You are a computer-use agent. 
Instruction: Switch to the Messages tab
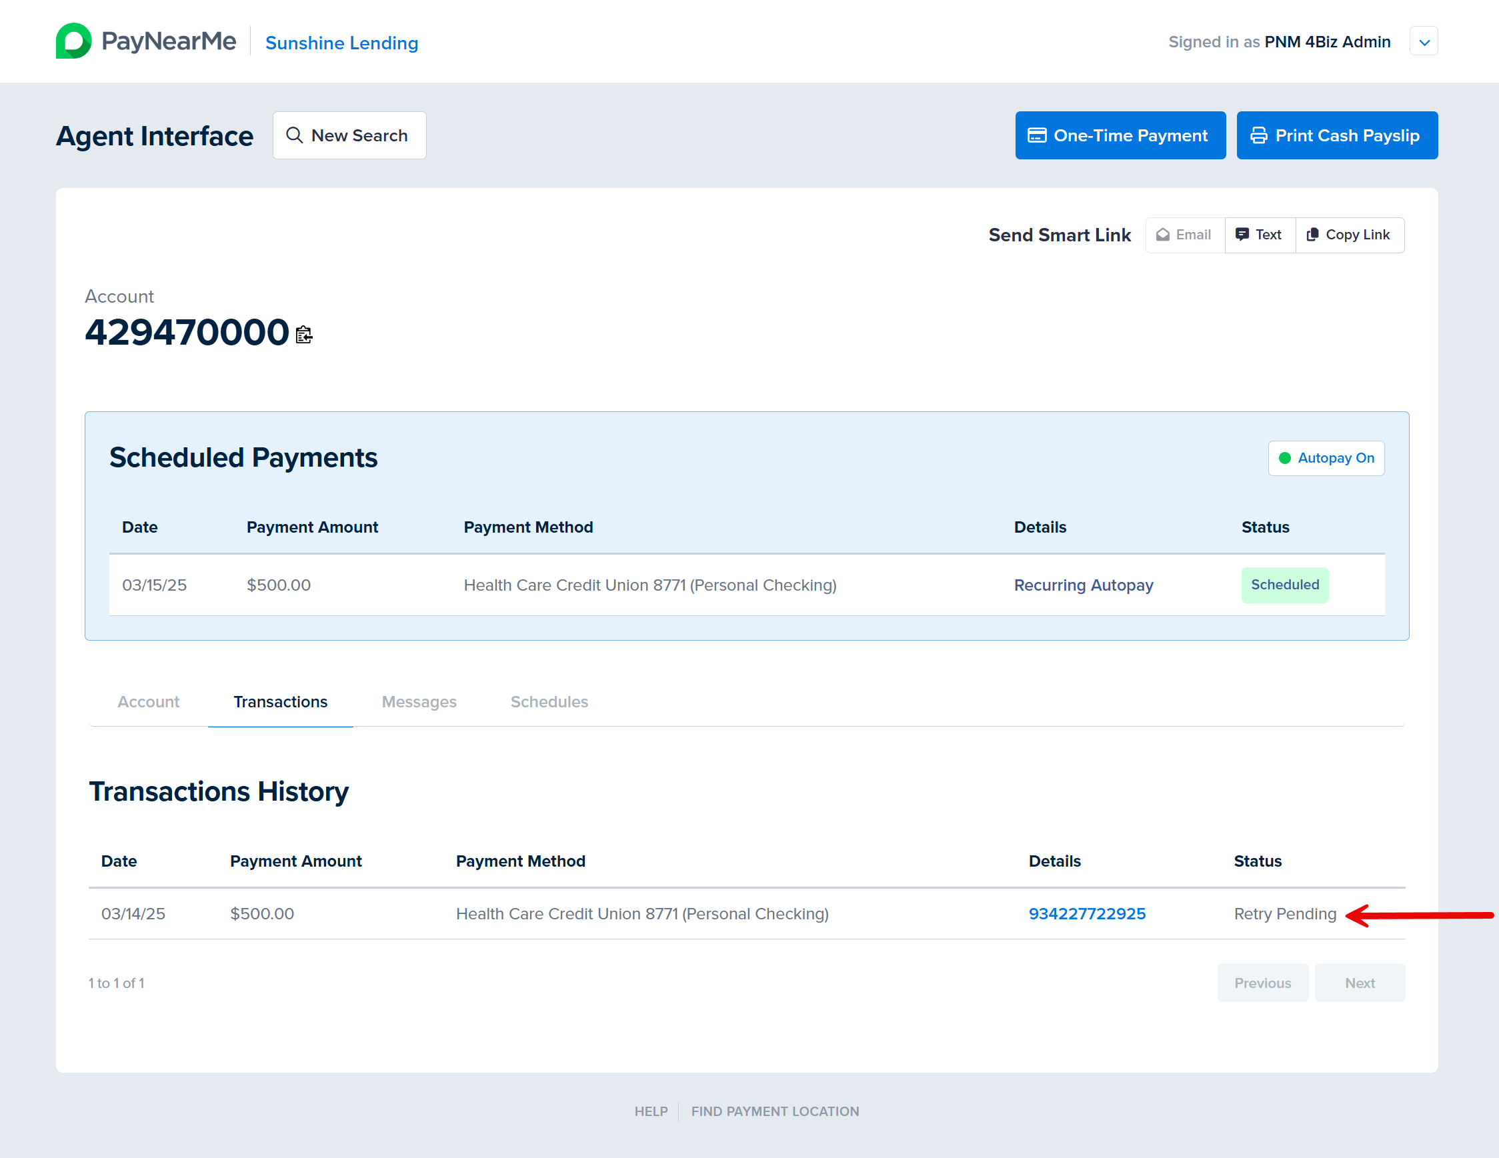click(419, 702)
